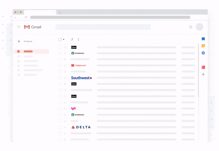Open the yellow Keep side panel icon
The height and width of the screenshot is (151, 219).
(203, 46)
